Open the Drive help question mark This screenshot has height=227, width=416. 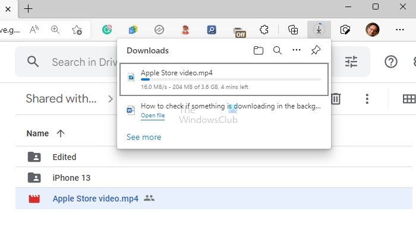(x=391, y=62)
